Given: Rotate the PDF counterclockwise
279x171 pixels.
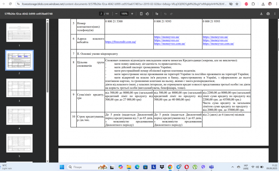Looking at the screenshot, I should point(147,14).
